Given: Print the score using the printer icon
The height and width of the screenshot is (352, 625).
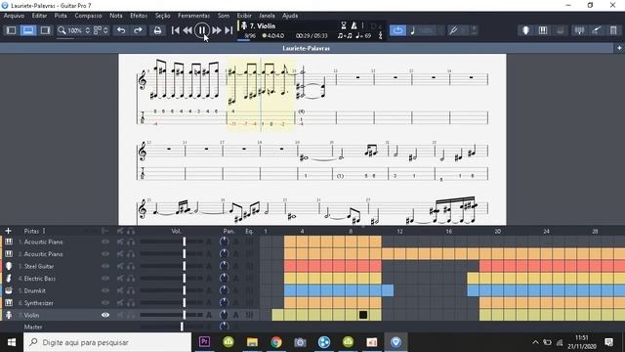Looking at the screenshot, I should pyautogui.click(x=157, y=30).
